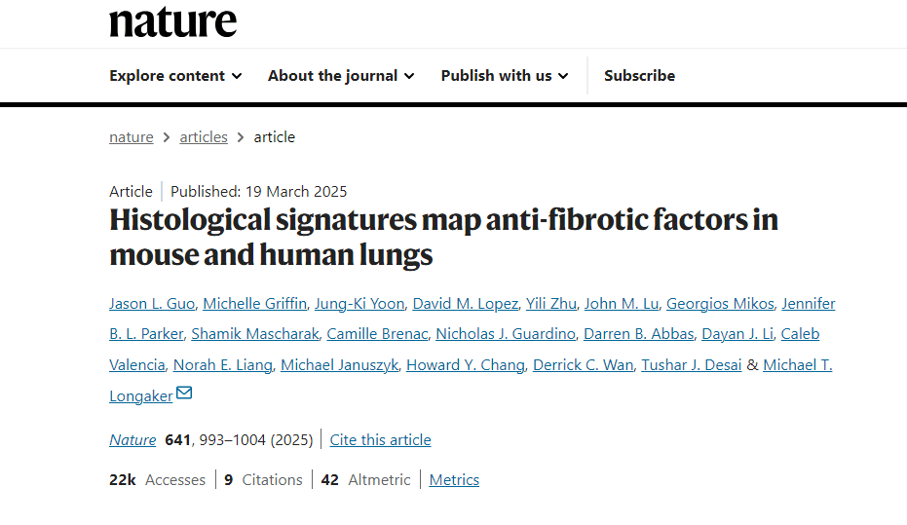
Task: Click the italic Nature journal link
Action: (x=132, y=440)
